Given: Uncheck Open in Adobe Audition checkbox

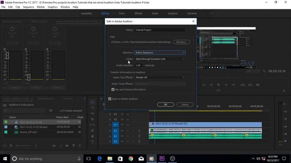Looking at the screenshot, I should tap(110, 99).
